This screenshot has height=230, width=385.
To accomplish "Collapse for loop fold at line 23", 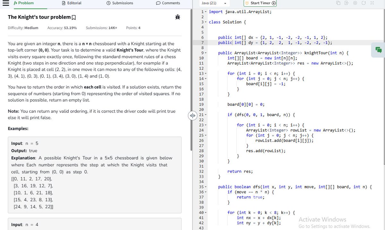I will (205, 125).
